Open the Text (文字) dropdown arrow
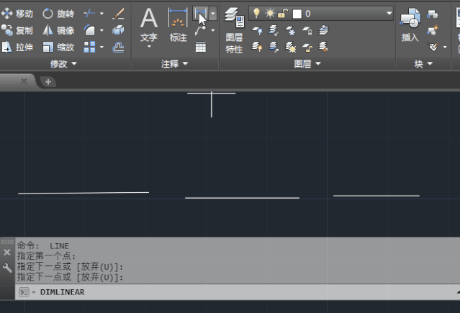 [x=149, y=47]
